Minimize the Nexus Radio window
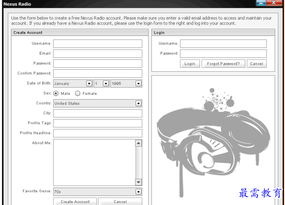Image resolution: width=285 pixels, height=205 pixels. point(261,3)
